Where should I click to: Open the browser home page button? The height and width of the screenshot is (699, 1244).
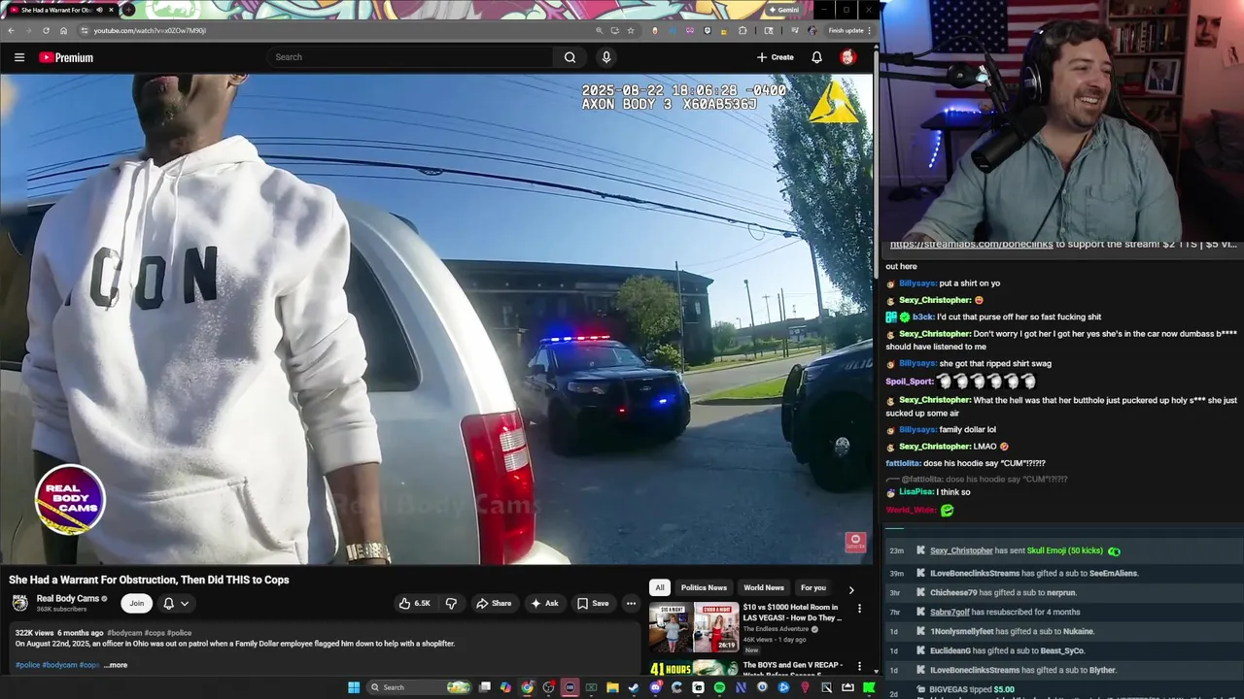tap(63, 30)
